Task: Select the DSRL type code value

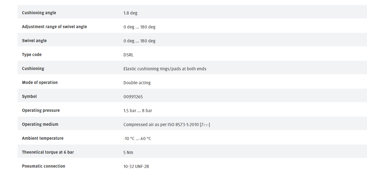Action: pyautogui.click(x=129, y=55)
